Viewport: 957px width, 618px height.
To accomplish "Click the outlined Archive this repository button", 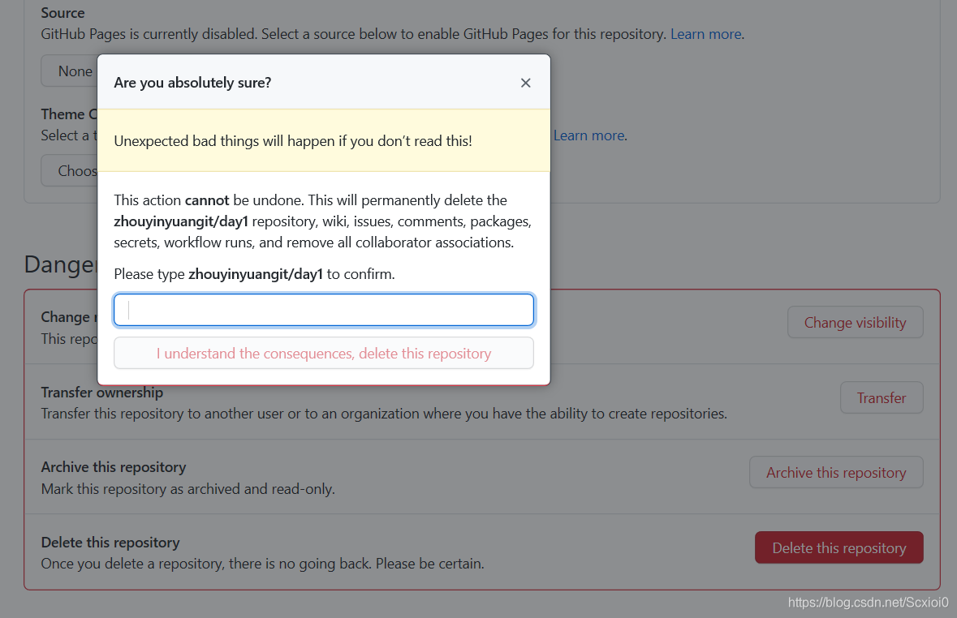I will [x=836, y=472].
